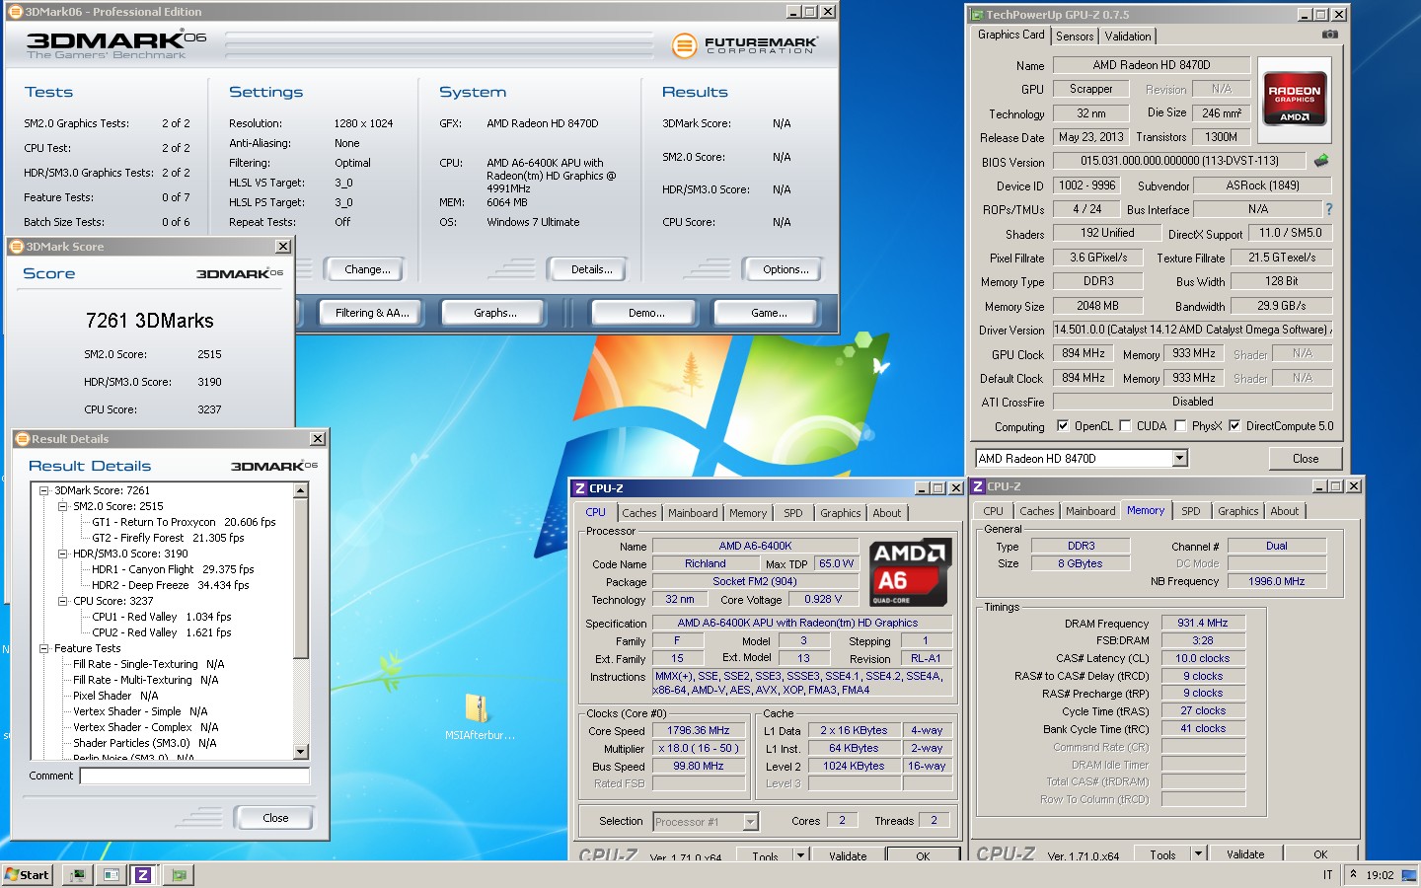Click the 3DMark window taskbar icon
The image size is (1421, 888).
pos(111,874)
